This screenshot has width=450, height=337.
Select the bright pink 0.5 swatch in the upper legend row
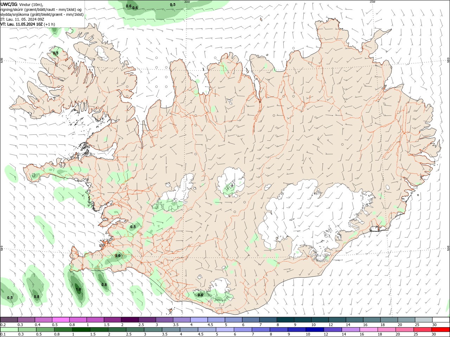[61, 320]
